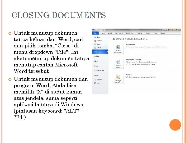
Task: Click the document icon beside no previous versions
Action: (127, 77)
